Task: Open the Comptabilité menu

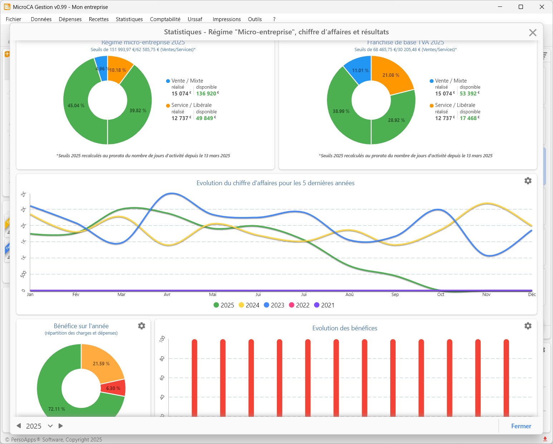Action: click(x=165, y=19)
